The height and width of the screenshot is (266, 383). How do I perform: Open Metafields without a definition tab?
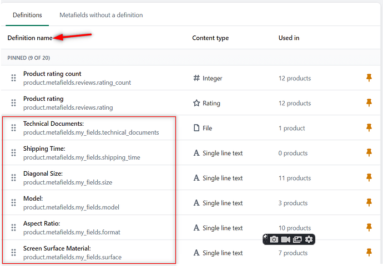pos(101,15)
